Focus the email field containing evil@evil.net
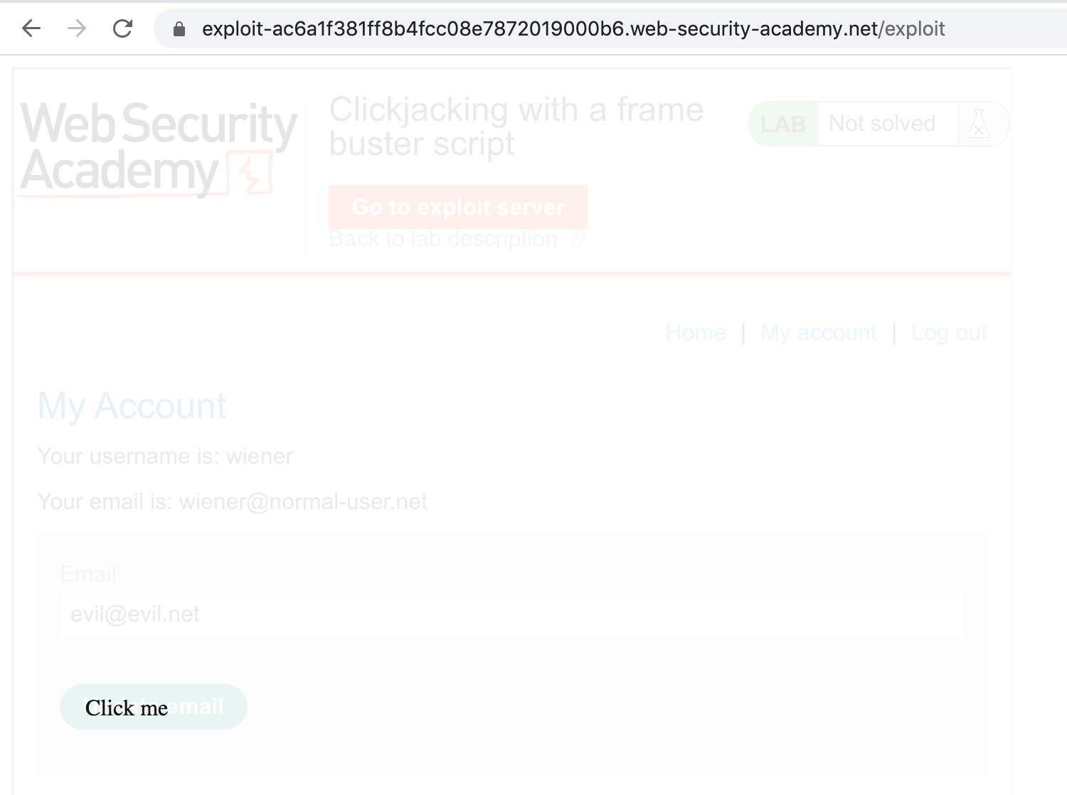The image size is (1067, 795). click(x=512, y=614)
